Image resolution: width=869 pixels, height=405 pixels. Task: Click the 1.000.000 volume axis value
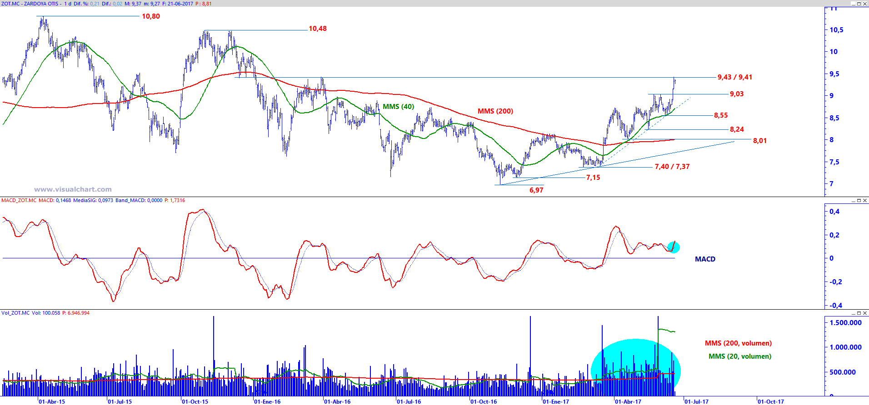[846, 347]
